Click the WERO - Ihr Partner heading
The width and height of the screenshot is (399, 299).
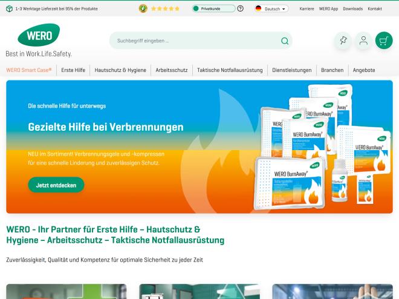115,235
